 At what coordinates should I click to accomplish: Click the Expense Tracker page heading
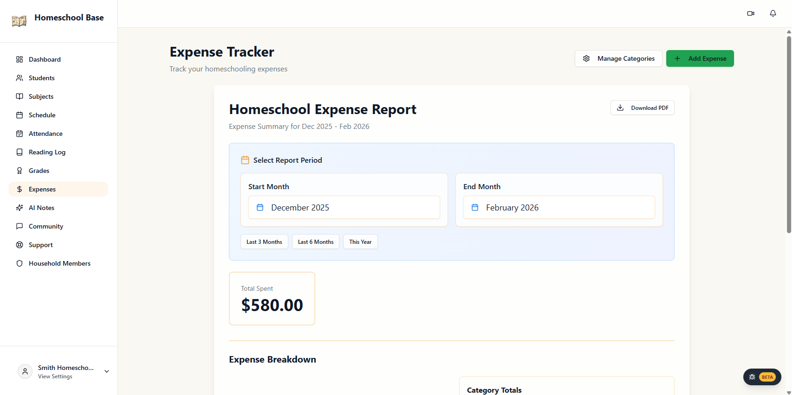coord(222,52)
